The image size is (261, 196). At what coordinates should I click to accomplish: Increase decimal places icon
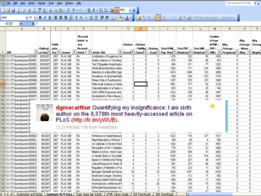coord(91,18)
